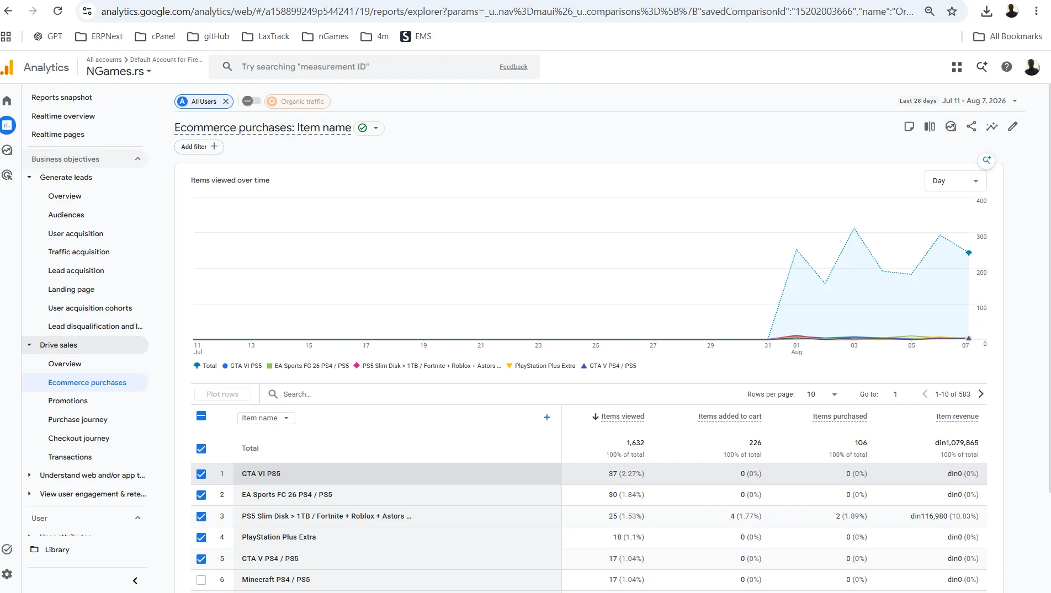This screenshot has height=593, width=1051.
Task: Expand View user engagement & retention group
Action: point(29,494)
